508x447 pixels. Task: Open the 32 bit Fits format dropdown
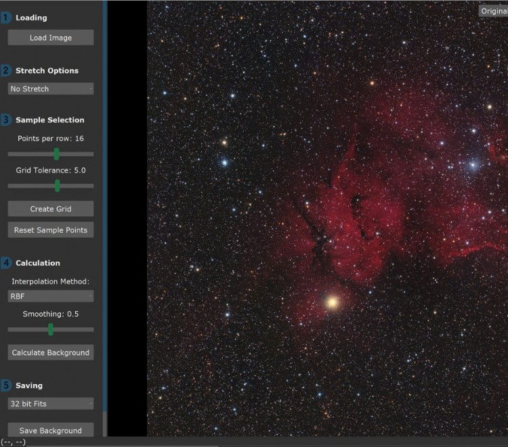[x=51, y=404]
